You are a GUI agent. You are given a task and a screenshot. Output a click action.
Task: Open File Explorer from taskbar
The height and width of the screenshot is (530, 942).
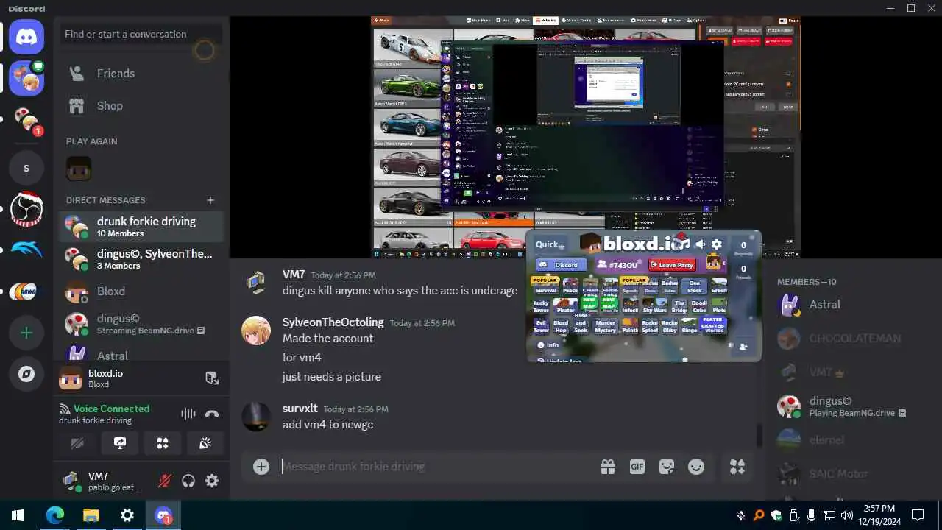(91, 515)
